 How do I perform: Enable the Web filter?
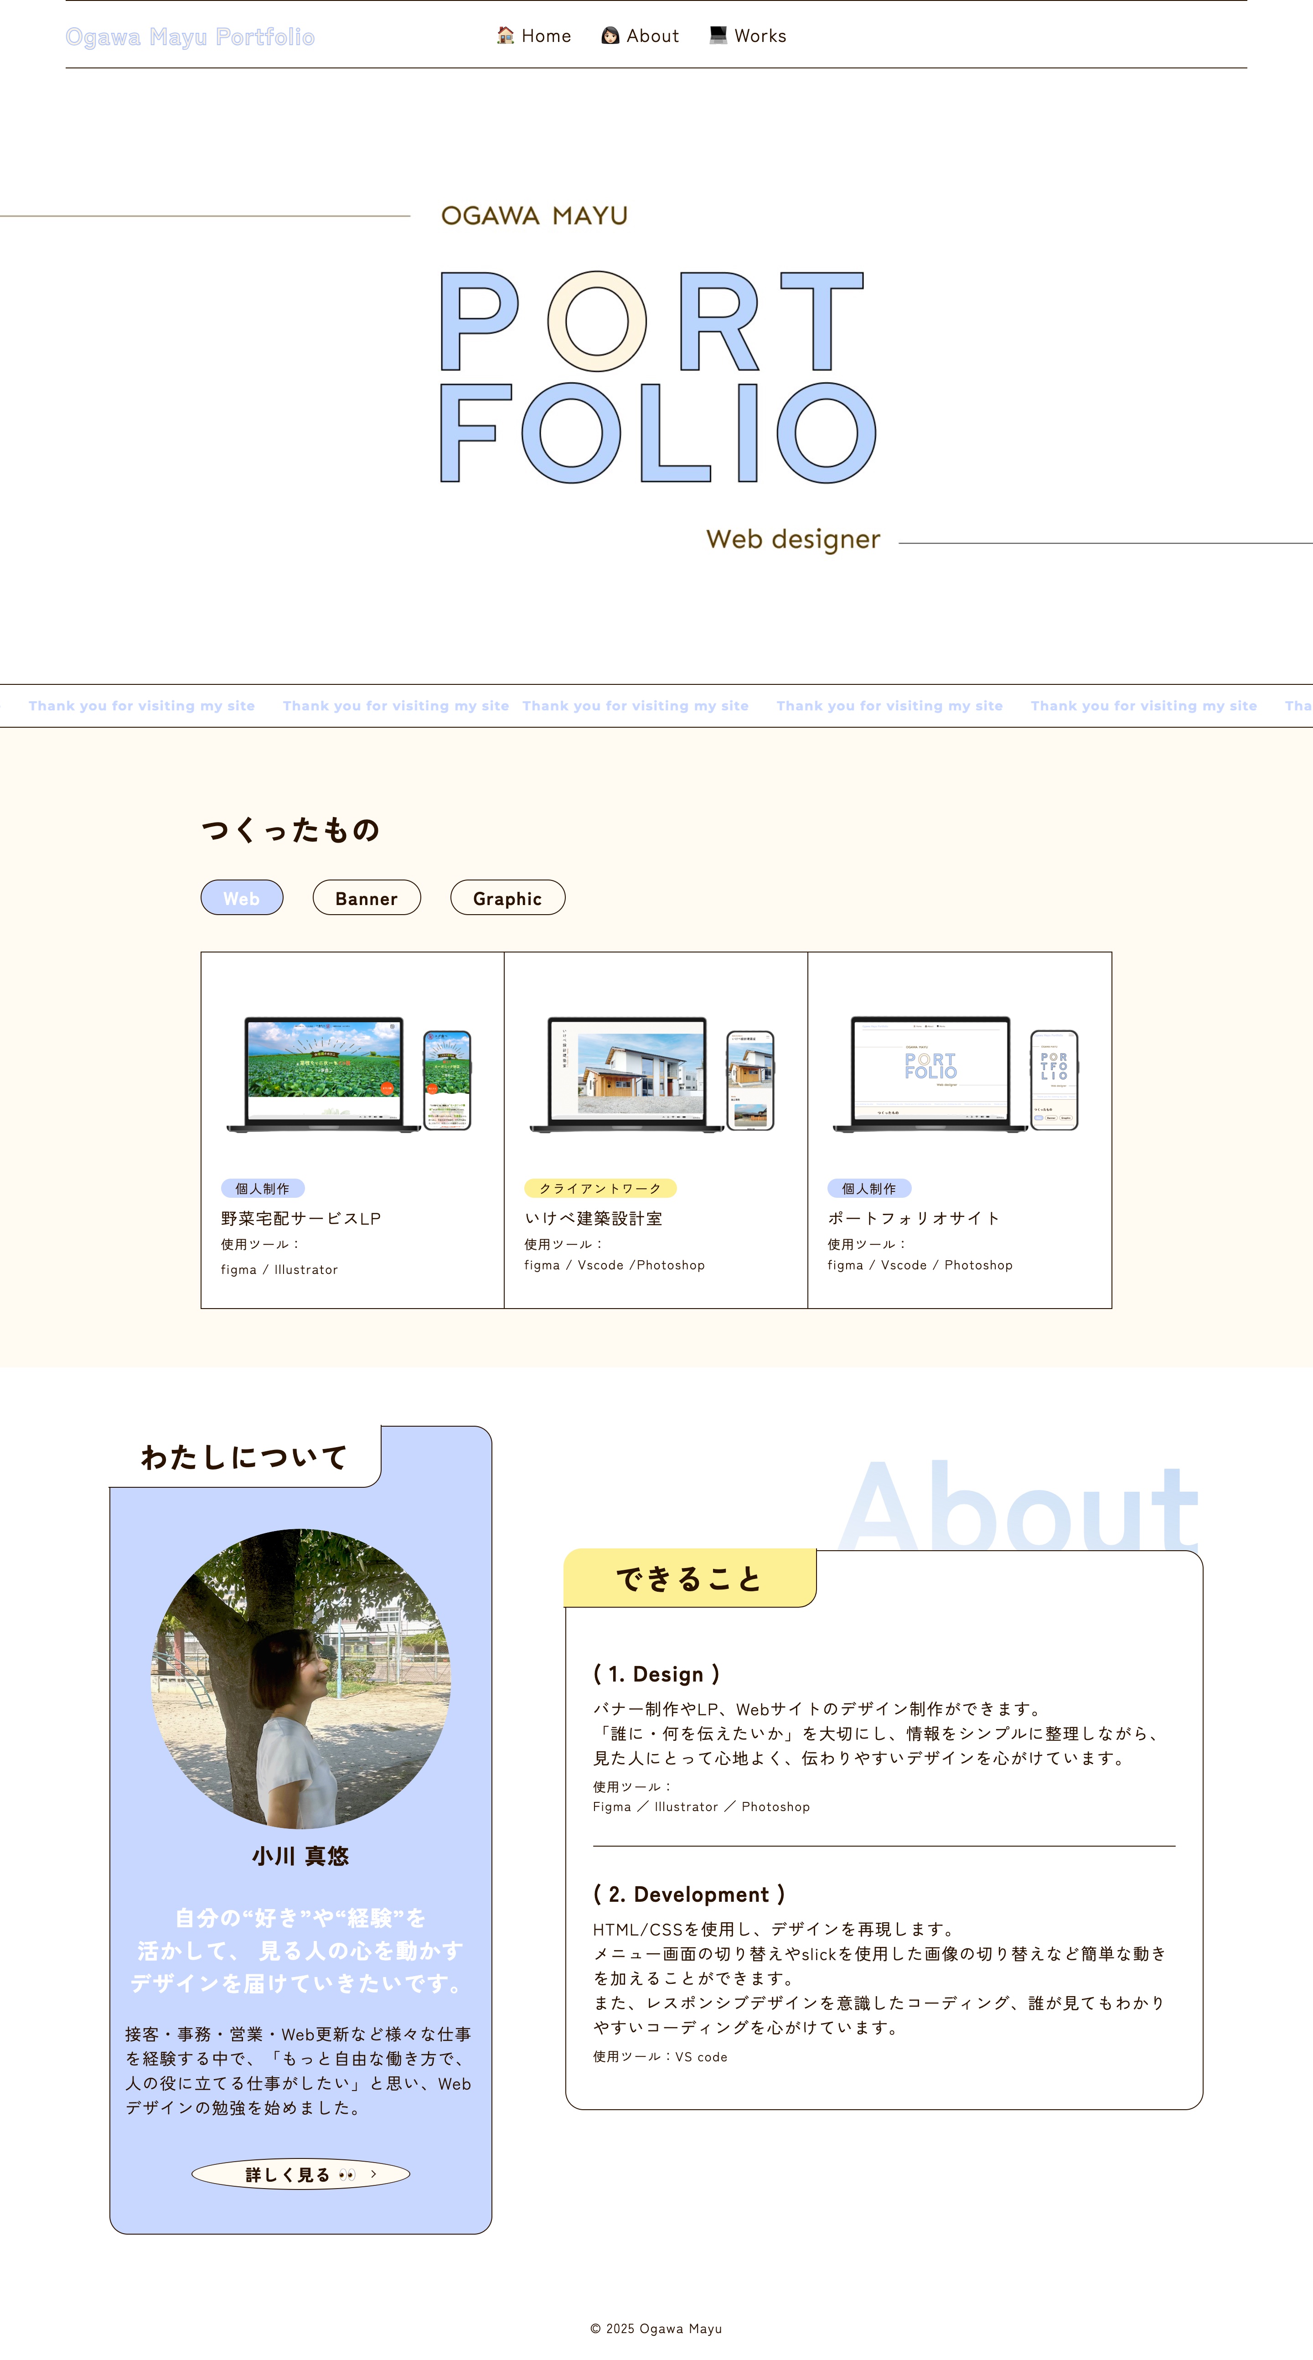pos(242,899)
